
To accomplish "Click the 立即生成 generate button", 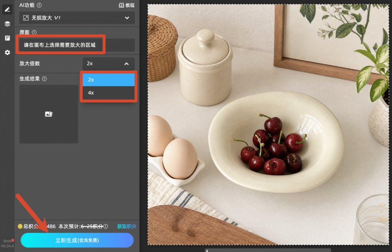I will tap(77, 240).
